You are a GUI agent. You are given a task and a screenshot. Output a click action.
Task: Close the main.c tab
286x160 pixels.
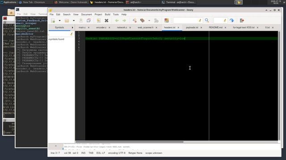[x=88, y=28]
